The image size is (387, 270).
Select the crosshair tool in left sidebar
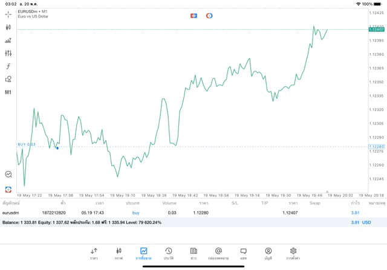pos(8,14)
